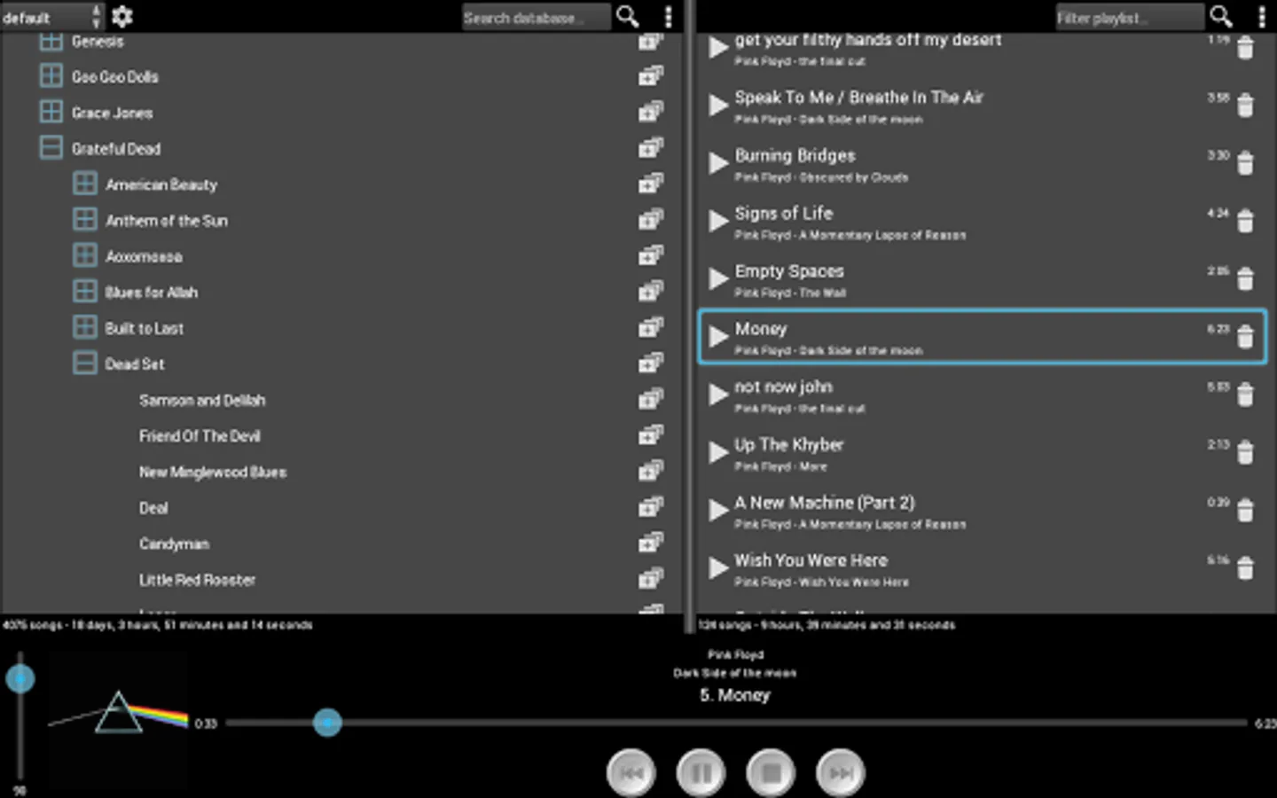Expand the Aoxomoxoa album node
The height and width of the screenshot is (798, 1277).
click(x=85, y=255)
